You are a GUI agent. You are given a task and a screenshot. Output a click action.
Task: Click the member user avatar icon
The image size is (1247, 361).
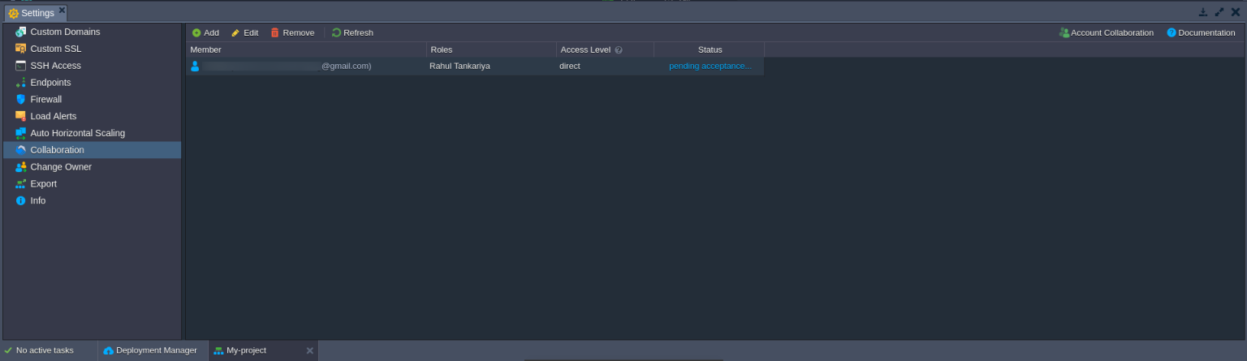tap(195, 66)
